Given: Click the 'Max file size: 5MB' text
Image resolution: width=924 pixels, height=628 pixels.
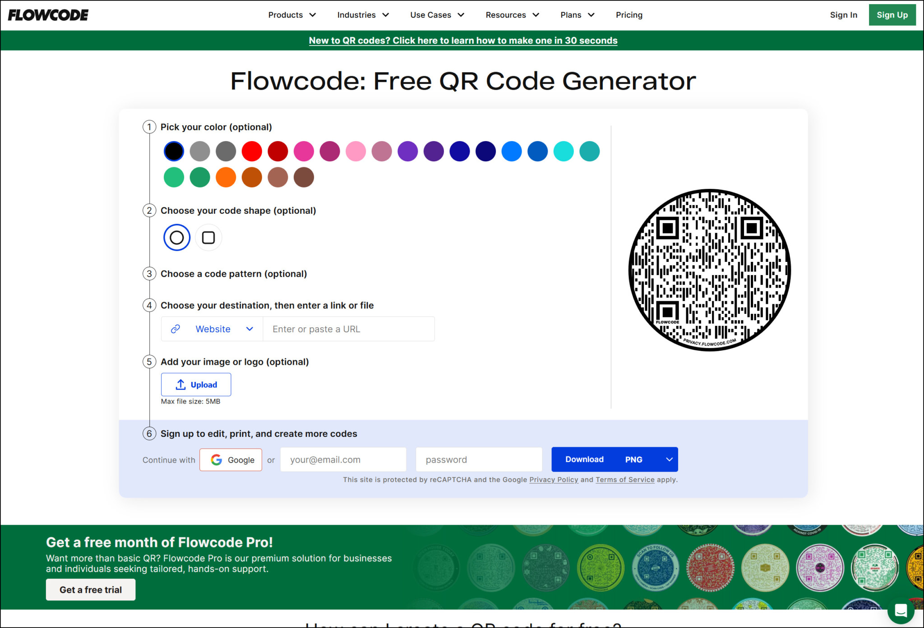Looking at the screenshot, I should [x=190, y=401].
